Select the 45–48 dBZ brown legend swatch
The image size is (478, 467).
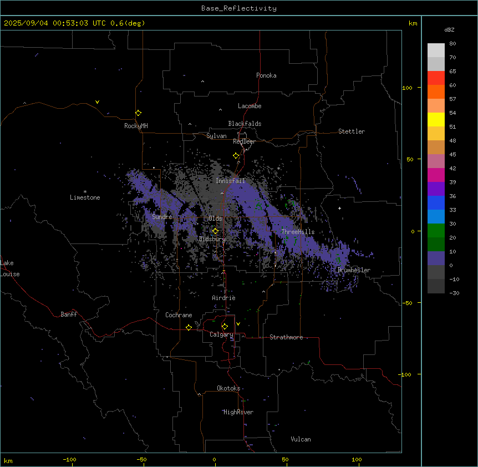[436, 147]
